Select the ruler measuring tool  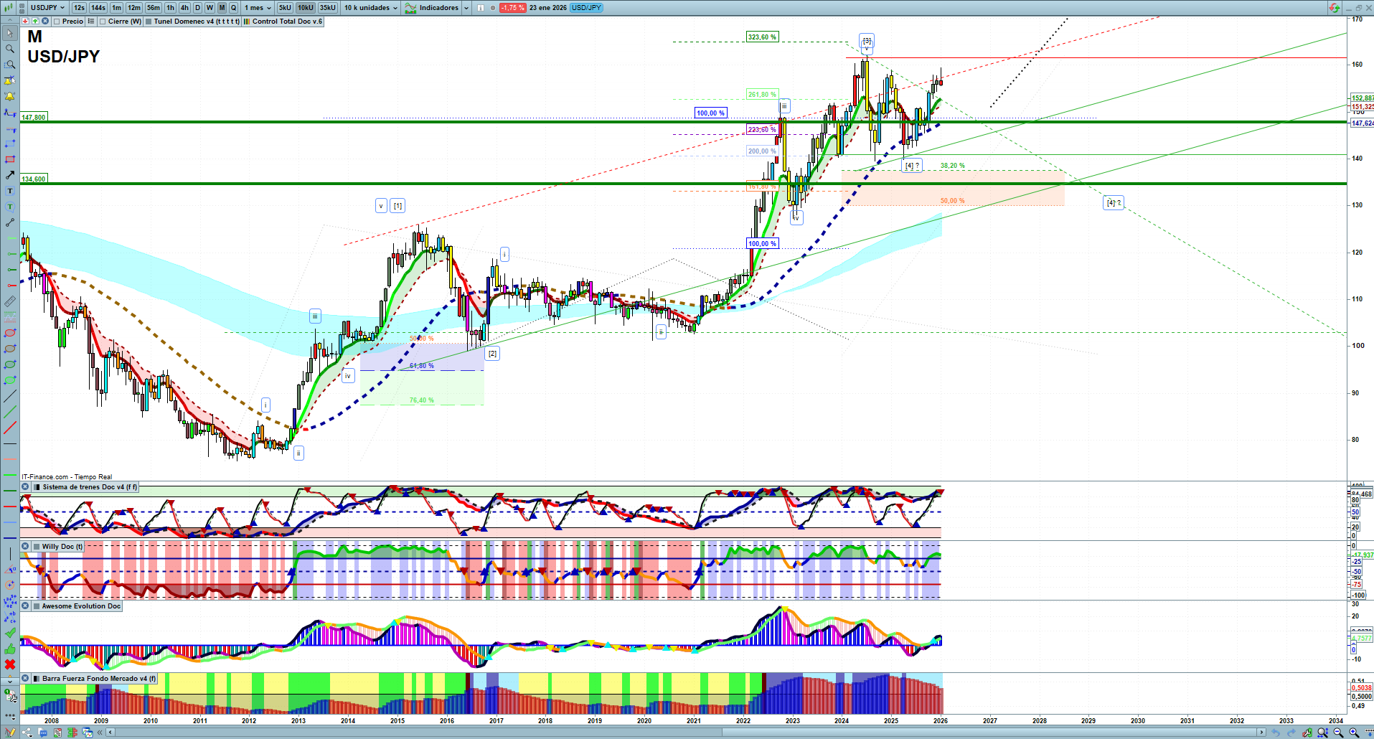(10, 301)
